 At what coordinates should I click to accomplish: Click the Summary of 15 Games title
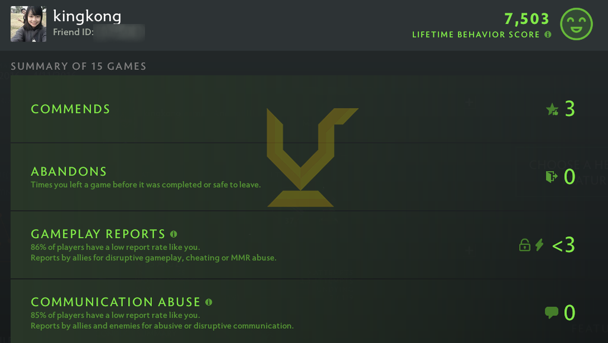(x=78, y=66)
